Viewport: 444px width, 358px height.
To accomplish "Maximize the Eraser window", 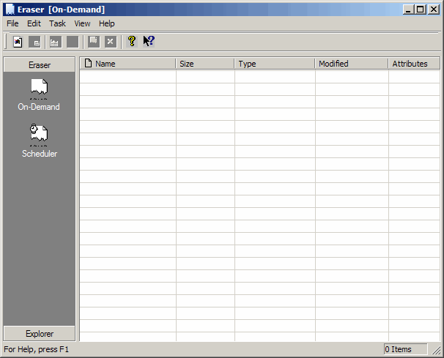I will point(421,10).
